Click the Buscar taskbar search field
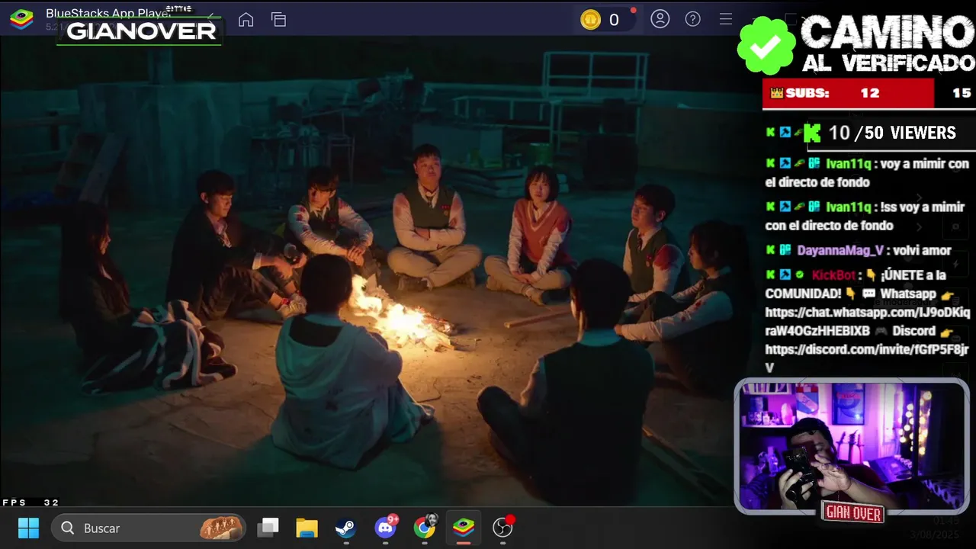This screenshot has height=549, width=976. click(x=149, y=528)
